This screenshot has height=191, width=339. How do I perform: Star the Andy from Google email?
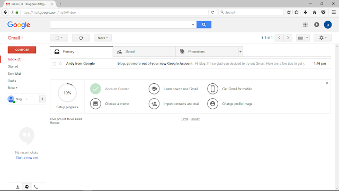[60, 64]
